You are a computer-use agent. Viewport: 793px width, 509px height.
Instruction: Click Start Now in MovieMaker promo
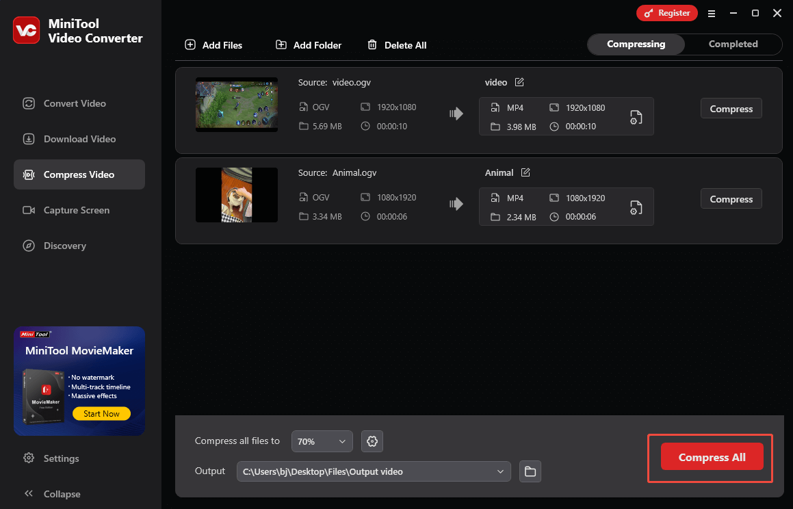tap(101, 413)
